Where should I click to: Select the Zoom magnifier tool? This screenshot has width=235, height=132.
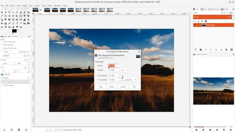[6, 16]
